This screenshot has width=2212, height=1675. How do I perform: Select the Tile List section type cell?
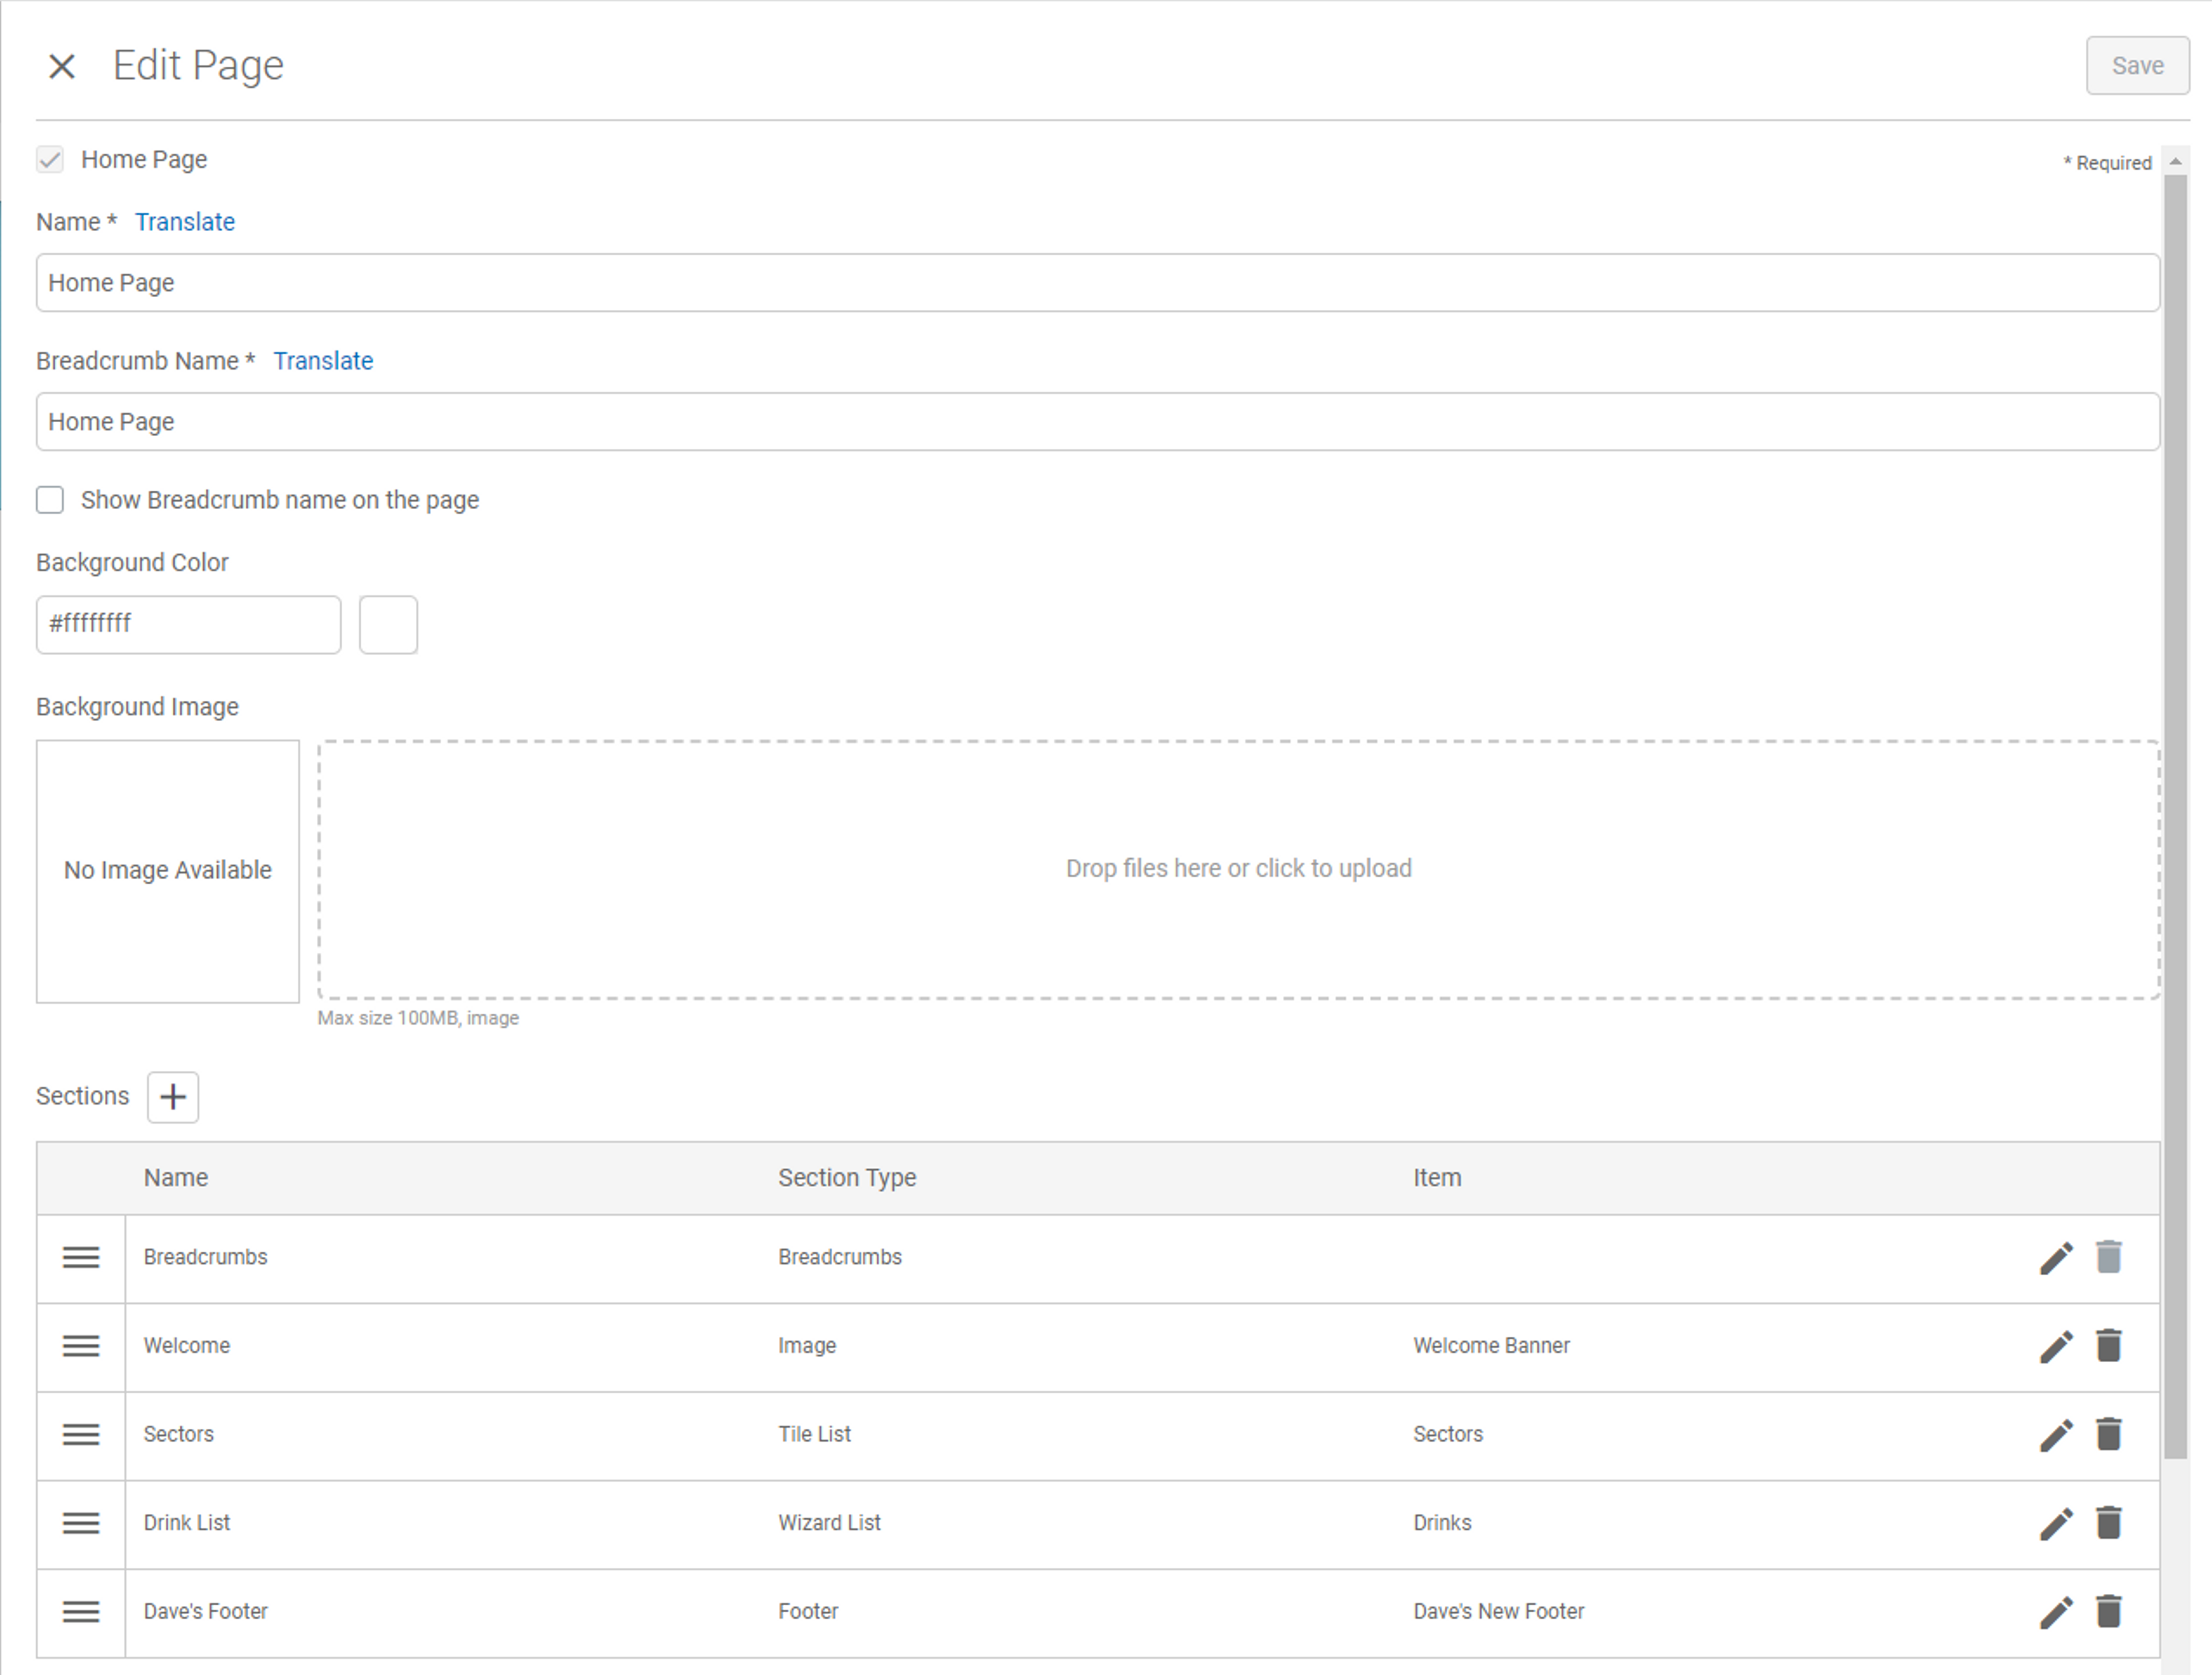pyautogui.click(x=814, y=1435)
